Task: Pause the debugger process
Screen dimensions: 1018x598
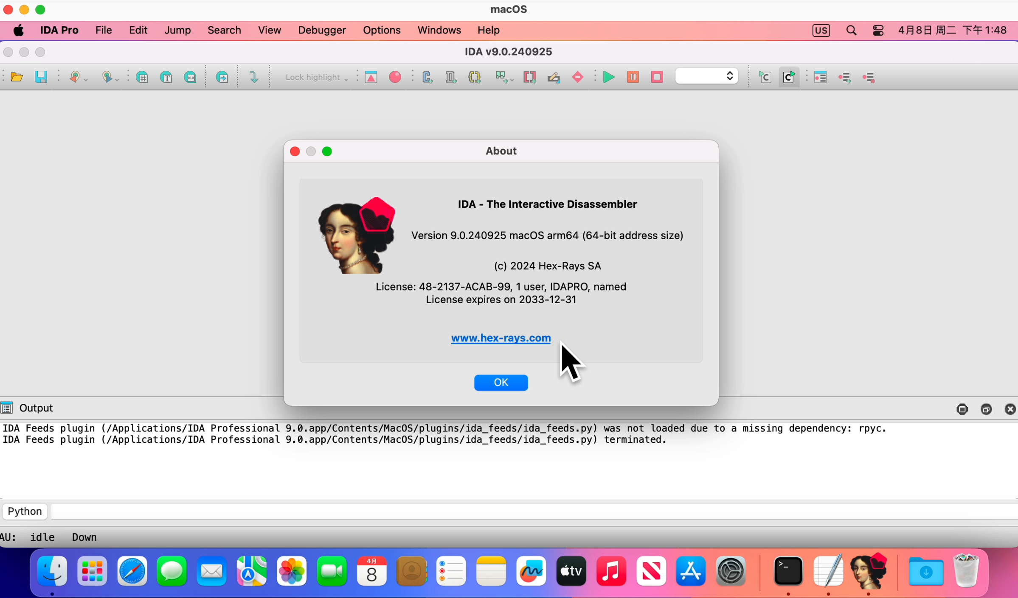Action: click(x=633, y=77)
